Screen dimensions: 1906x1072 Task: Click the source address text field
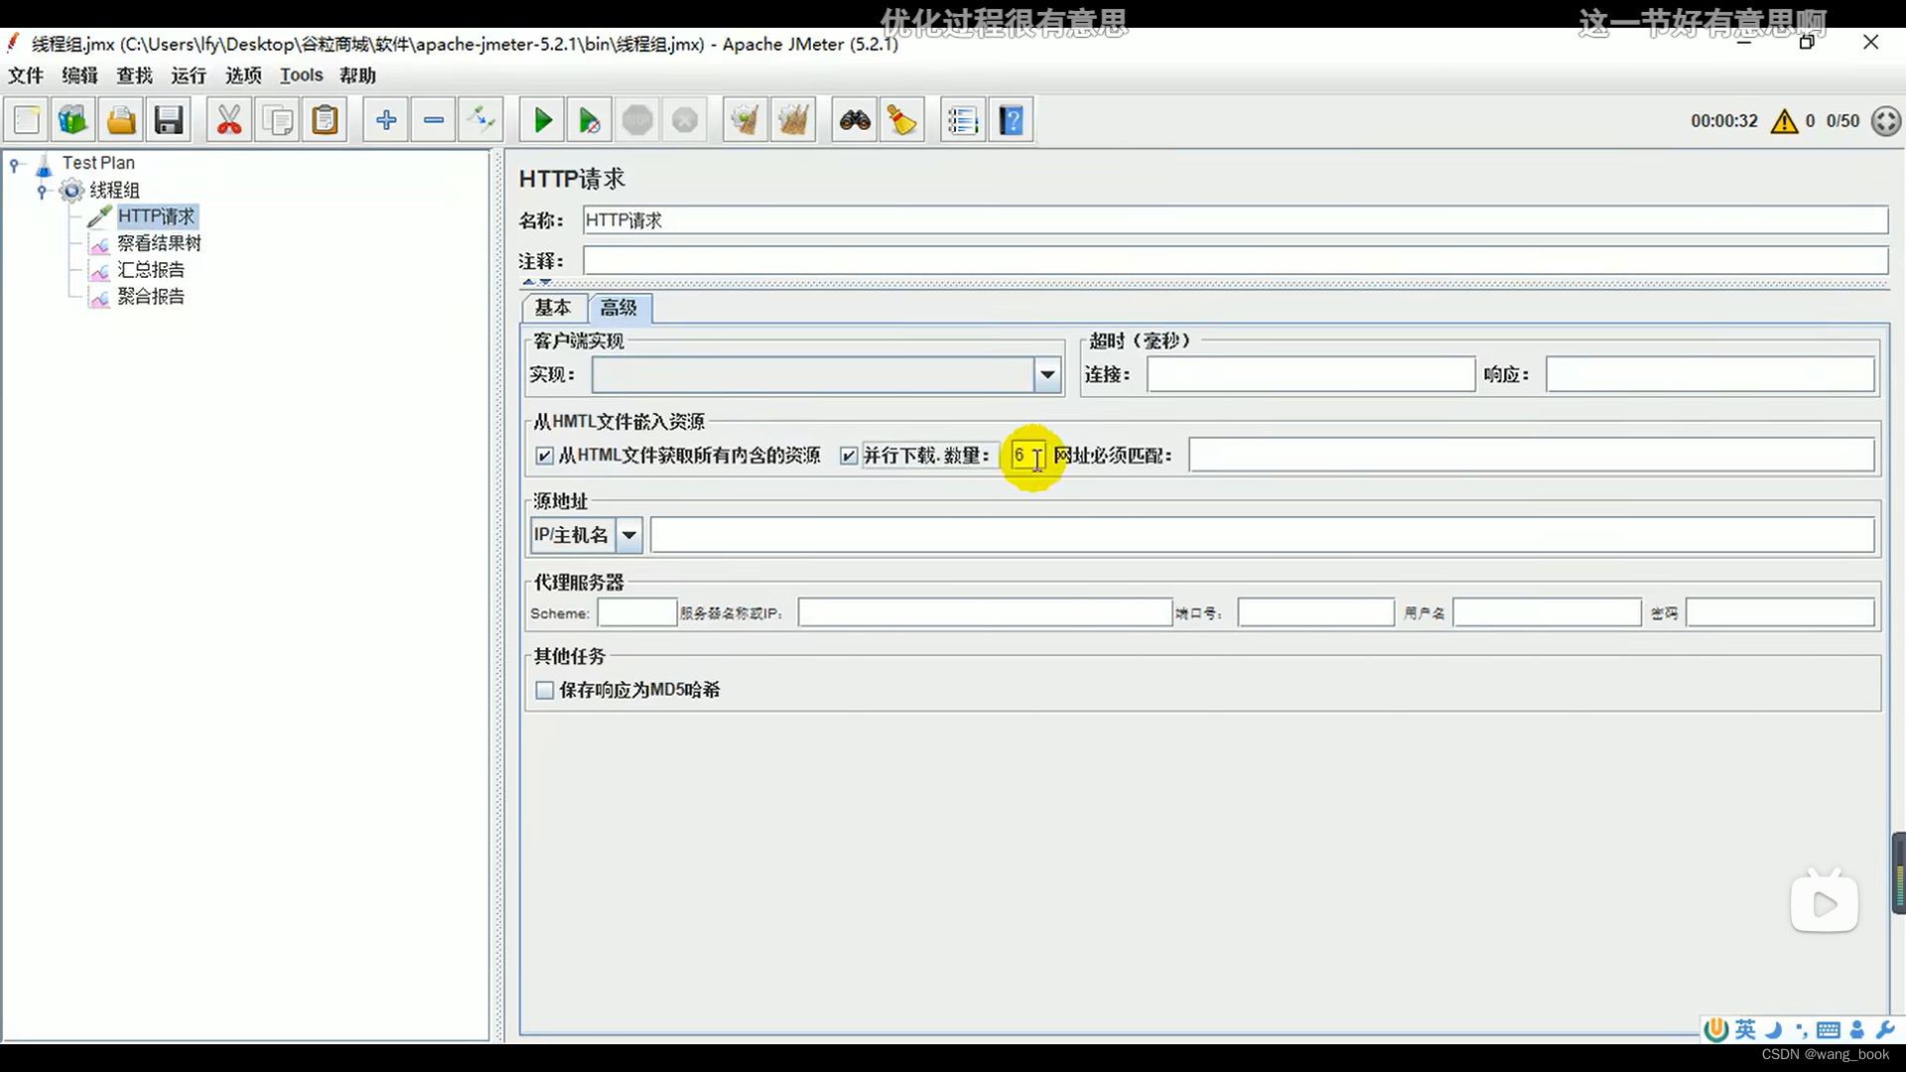[x=1262, y=535]
